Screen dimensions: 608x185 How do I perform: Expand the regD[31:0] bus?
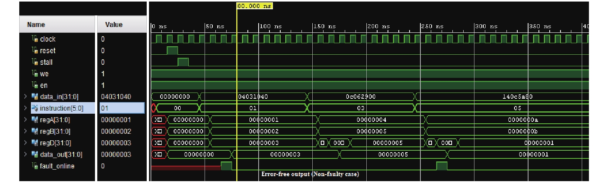tap(25, 143)
